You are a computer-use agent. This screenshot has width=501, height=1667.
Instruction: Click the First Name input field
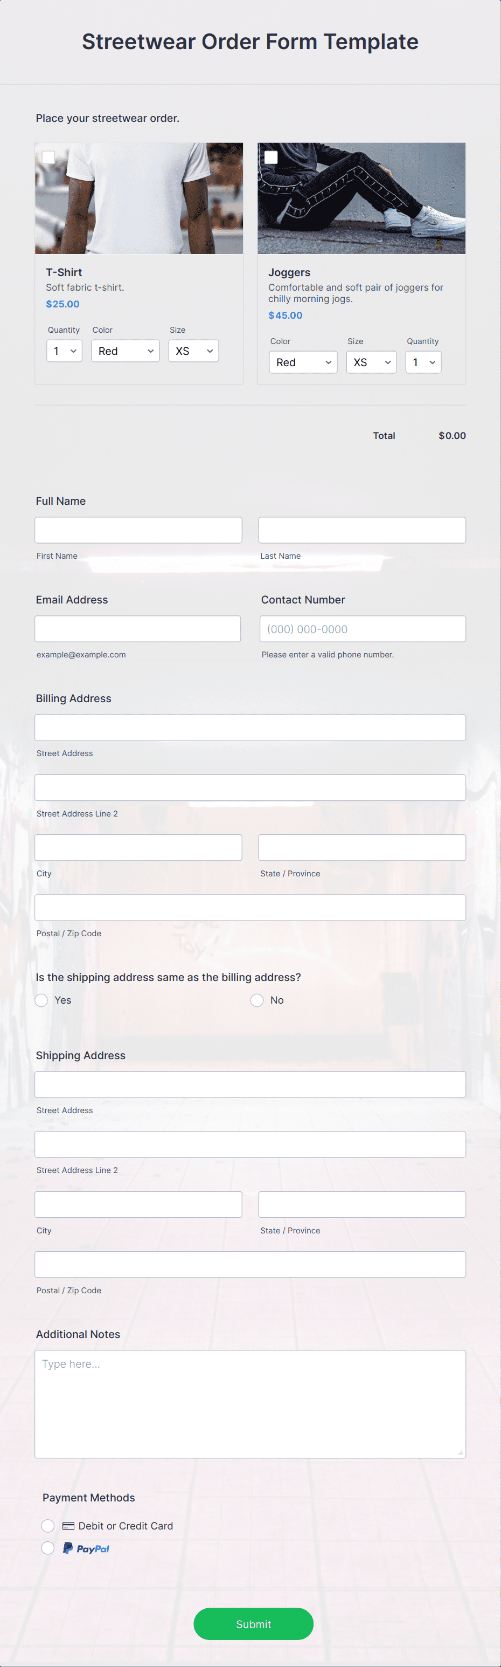click(138, 530)
